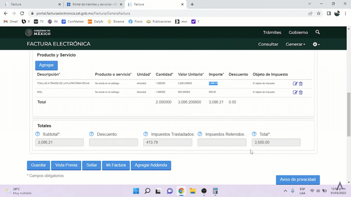Delete the TOALLAS row with trash icon

pos(301,84)
